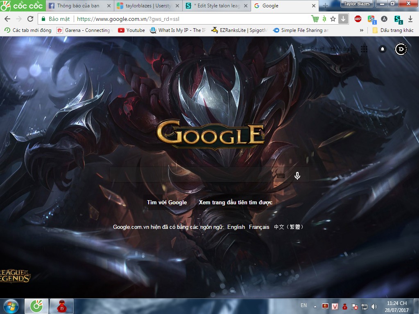Open the Google apps grid icon
Image resolution: width=419 pixels, height=314 pixels.
364,49
